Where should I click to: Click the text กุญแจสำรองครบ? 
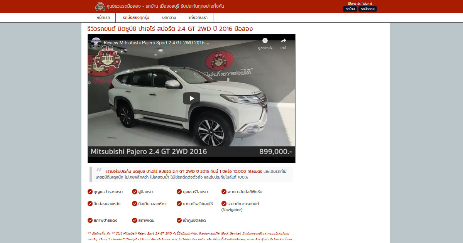point(108,192)
